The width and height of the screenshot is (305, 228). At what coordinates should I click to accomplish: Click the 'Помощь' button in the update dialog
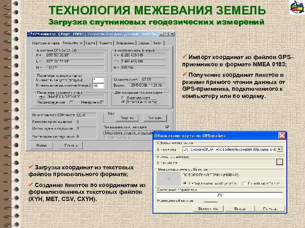(x=270, y=209)
